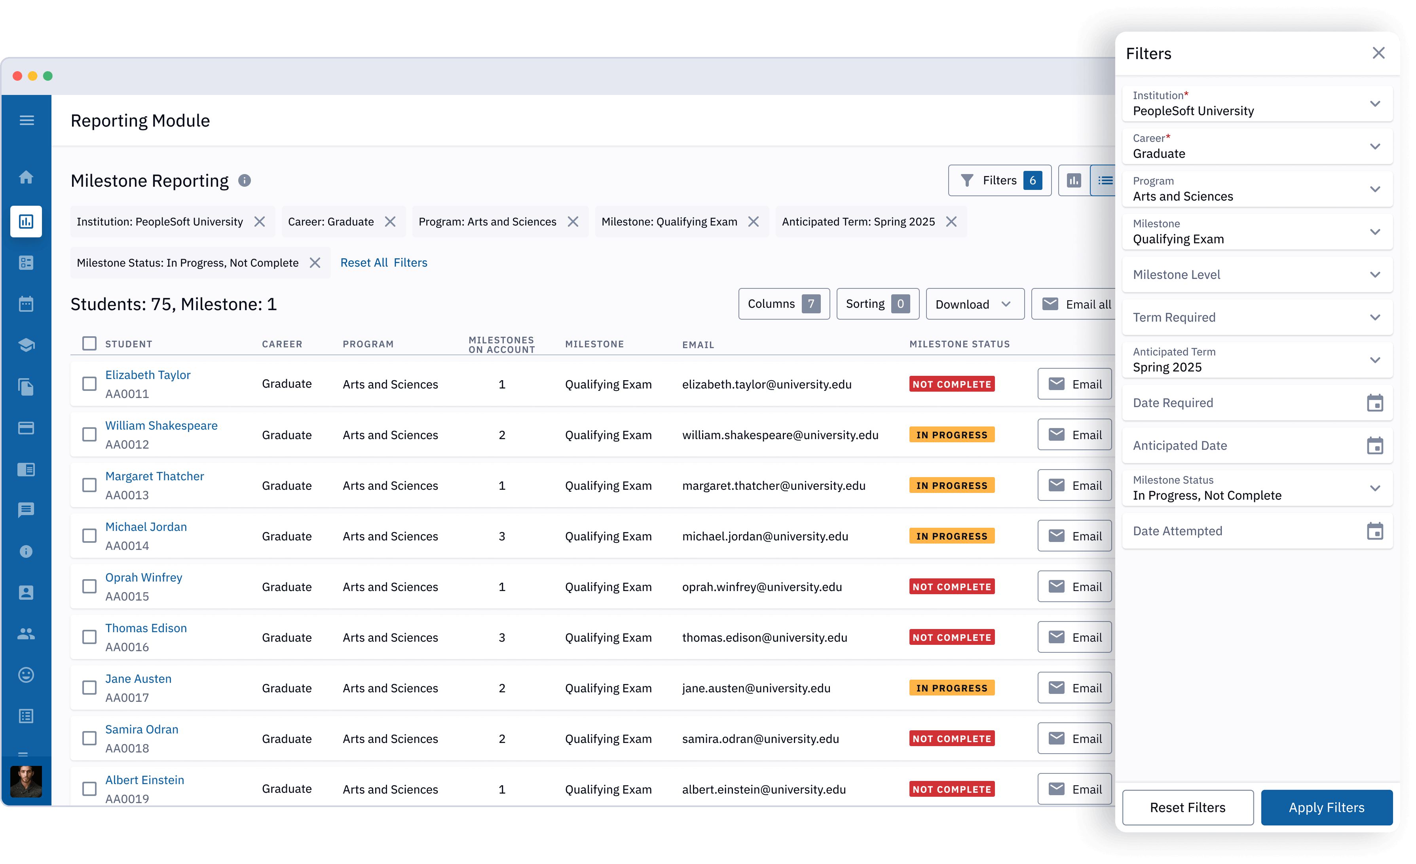Remove the Program: Arts and Sciences chip
Viewport: 1416px width, 864px height.
[x=573, y=222]
